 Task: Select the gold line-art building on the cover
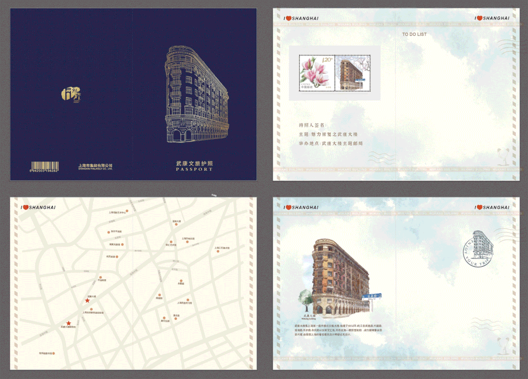tap(196, 94)
